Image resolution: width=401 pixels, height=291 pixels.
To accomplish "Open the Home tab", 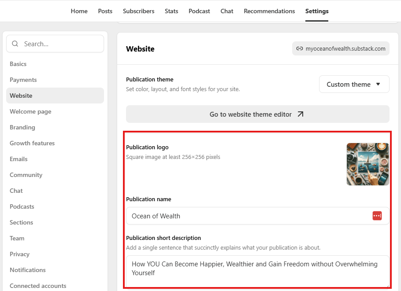I will tap(79, 11).
